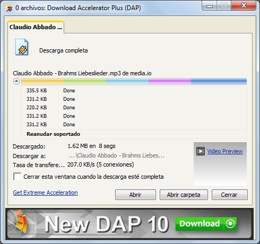Close the DAP window with X
Screen dimensions: 260x244
coord(244,6)
